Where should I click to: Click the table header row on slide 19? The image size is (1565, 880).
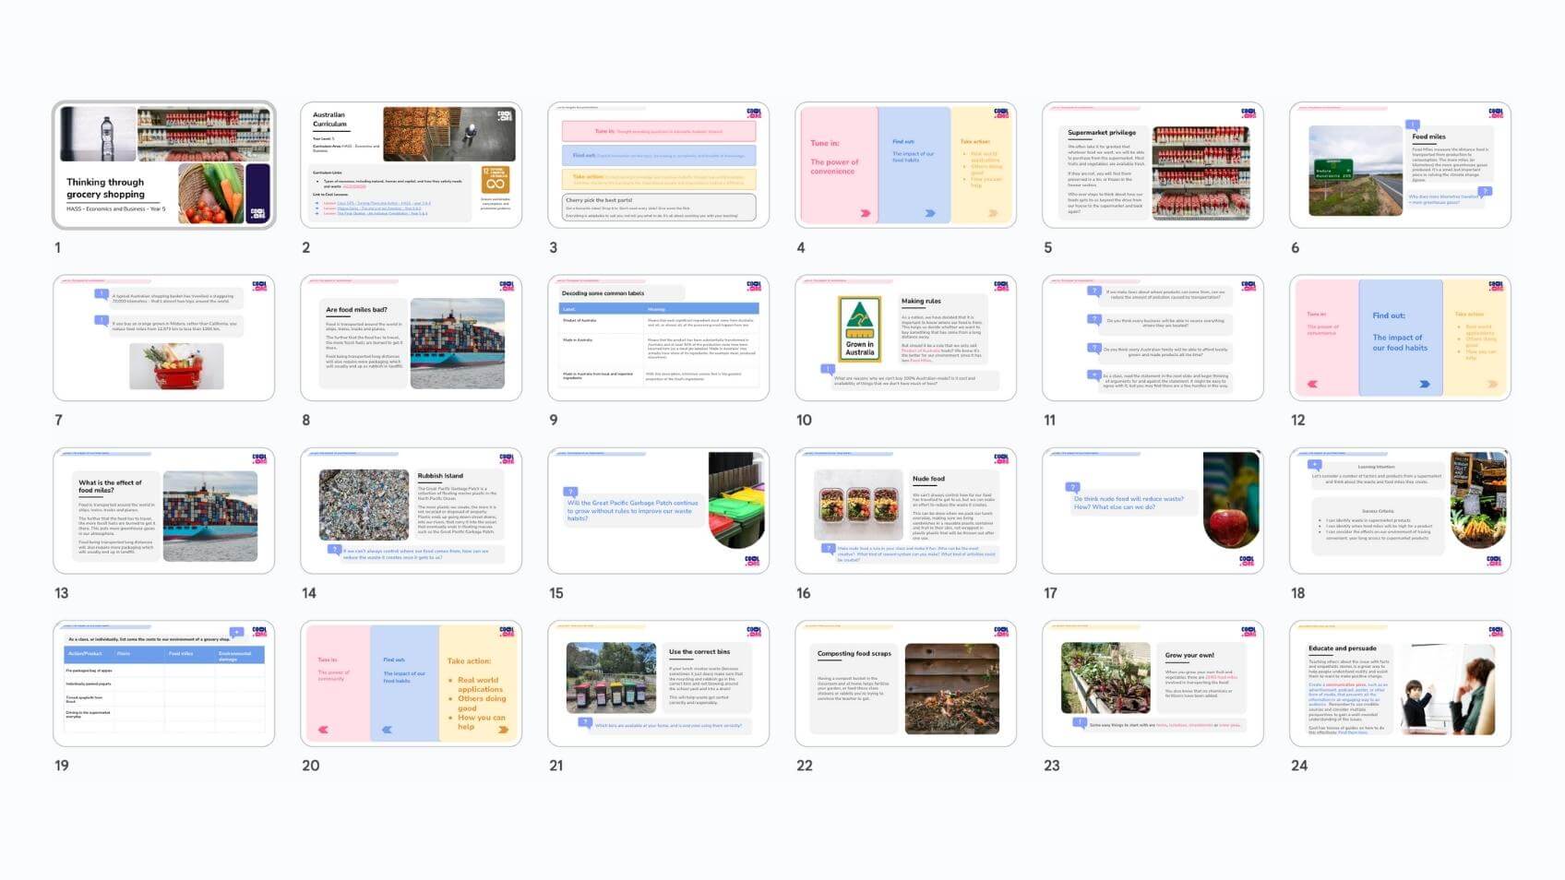click(x=164, y=654)
